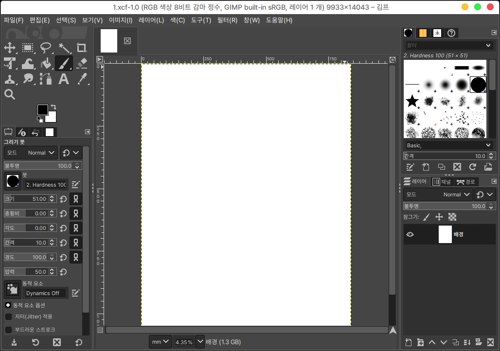Open the mm unit dropdown in status bar
Viewport: 500px width, 351px height.
pos(161,342)
